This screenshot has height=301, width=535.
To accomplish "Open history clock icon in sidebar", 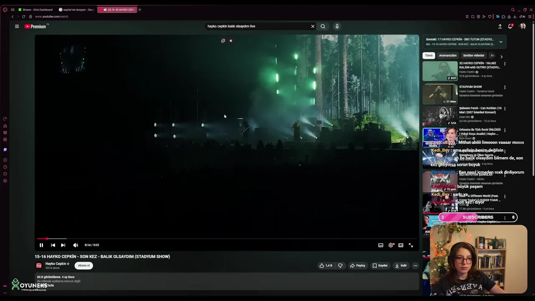I will click(5, 167).
